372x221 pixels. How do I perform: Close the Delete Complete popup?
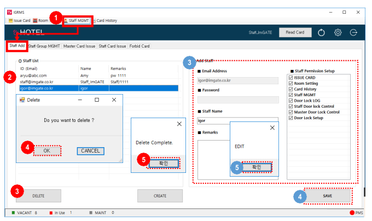[179, 124]
